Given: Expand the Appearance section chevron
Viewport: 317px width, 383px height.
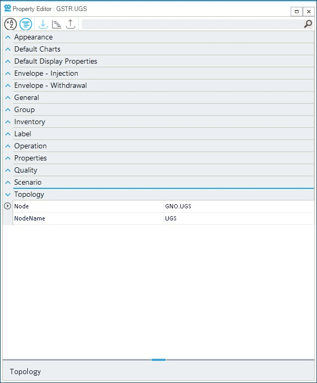Looking at the screenshot, I should click(8, 37).
